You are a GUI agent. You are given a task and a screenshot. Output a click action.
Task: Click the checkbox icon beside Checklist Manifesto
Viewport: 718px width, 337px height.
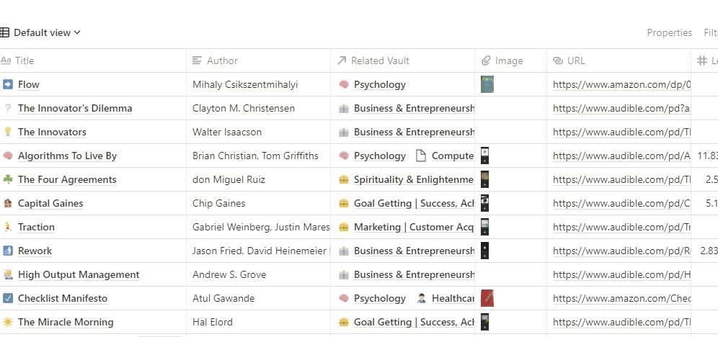8,298
